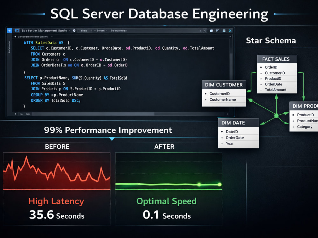This screenshot has height=238, width=318.
Task: Click the red BEFORE latency chart
Action: [x=57, y=171]
